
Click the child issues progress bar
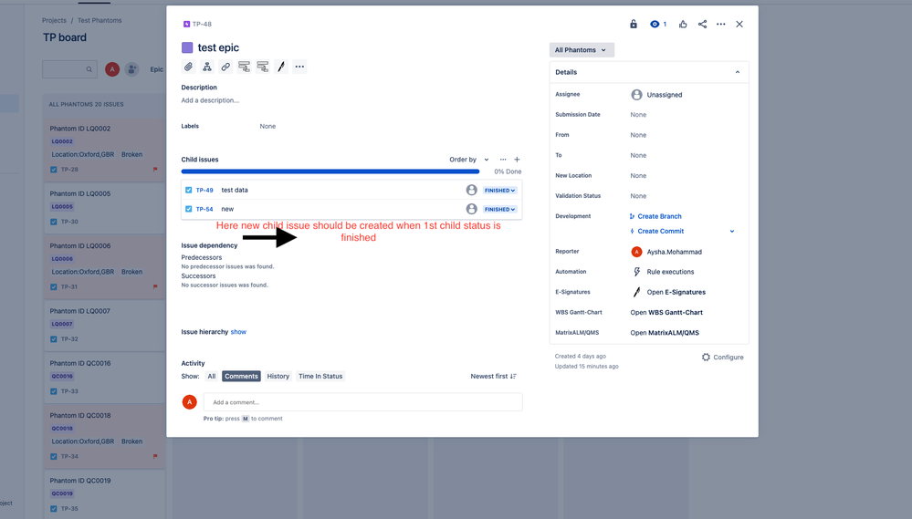330,171
